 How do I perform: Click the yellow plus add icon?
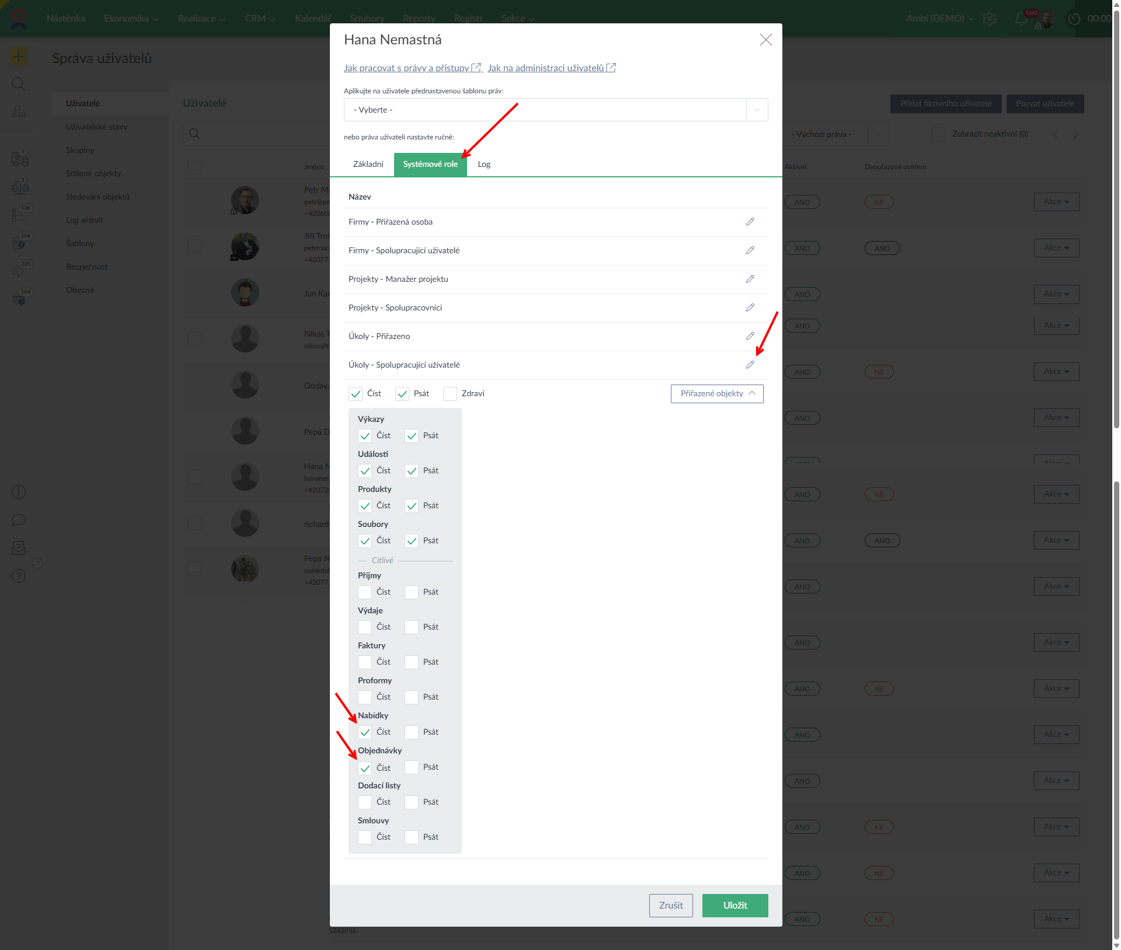tap(19, 57)
